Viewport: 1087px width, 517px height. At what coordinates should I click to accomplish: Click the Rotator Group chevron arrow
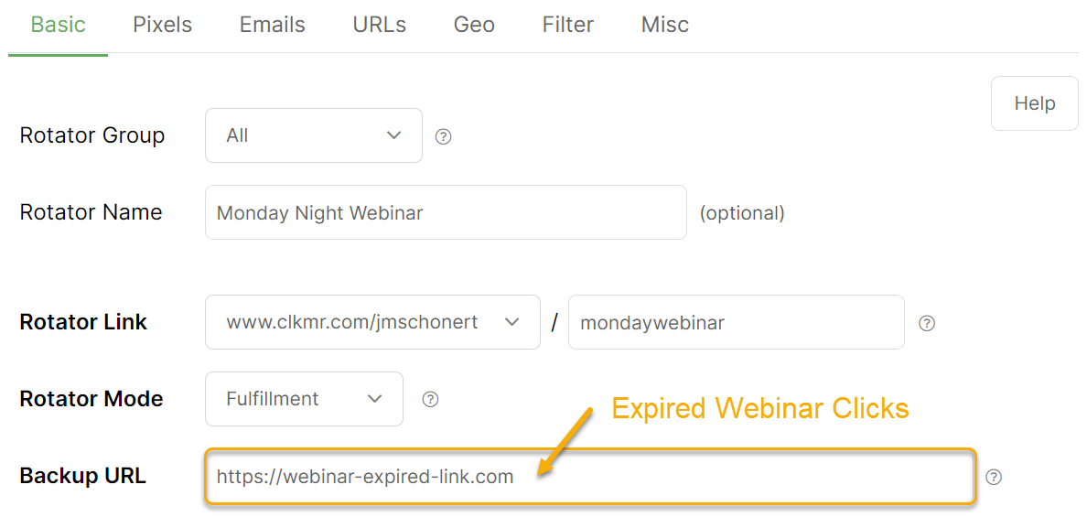click(394, 135)
